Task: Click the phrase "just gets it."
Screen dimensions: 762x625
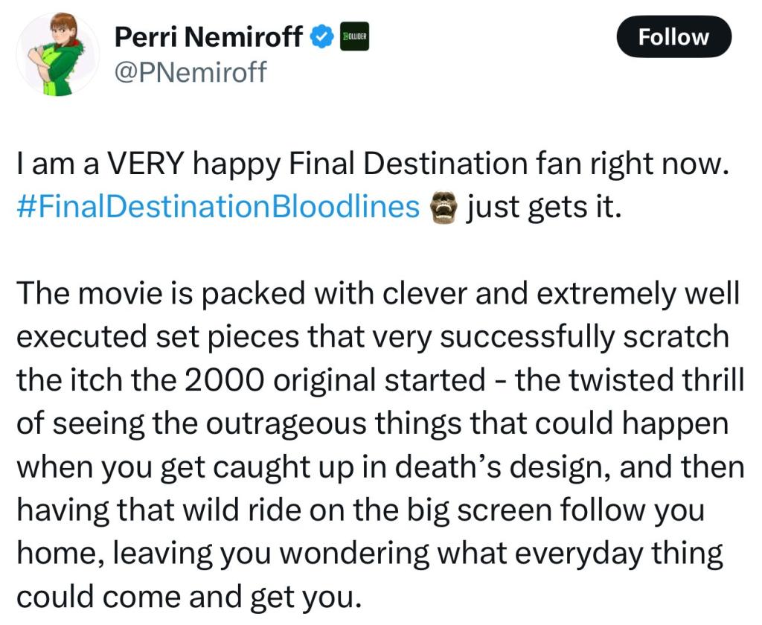Action: click(543, 207)
